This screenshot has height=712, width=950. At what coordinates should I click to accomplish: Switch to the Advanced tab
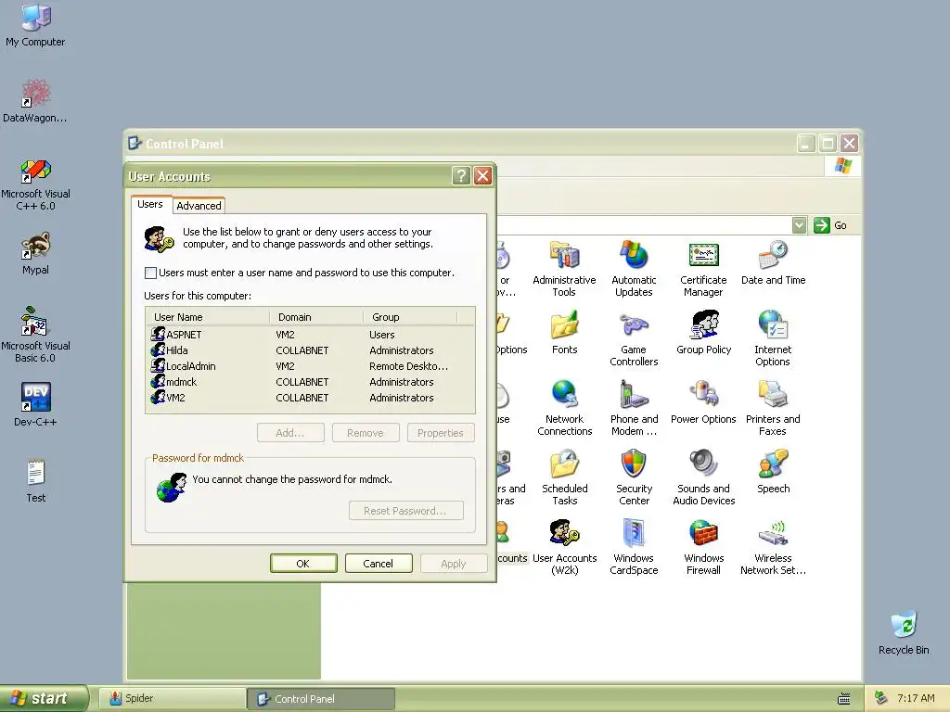(199, 206)
